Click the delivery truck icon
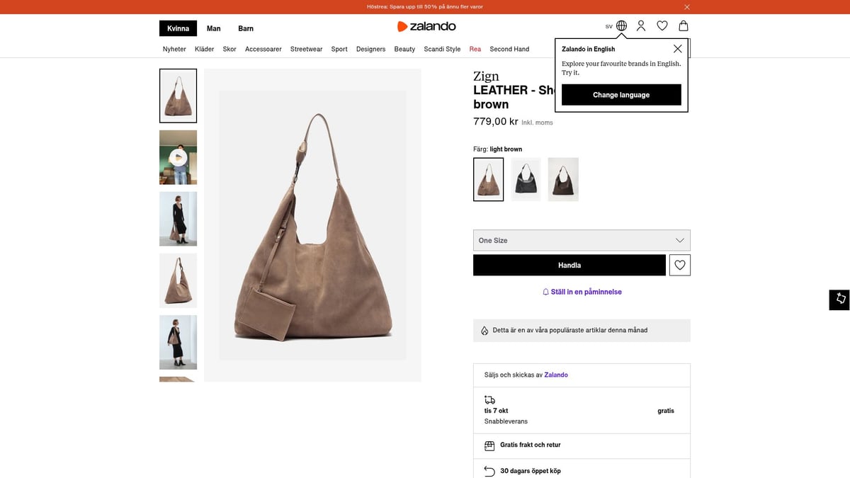The image size is (850, 478). point(489,400)
